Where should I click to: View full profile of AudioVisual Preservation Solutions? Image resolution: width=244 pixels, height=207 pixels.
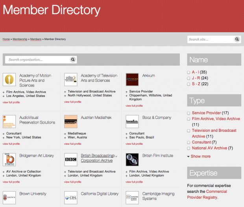tap(11, 144)
